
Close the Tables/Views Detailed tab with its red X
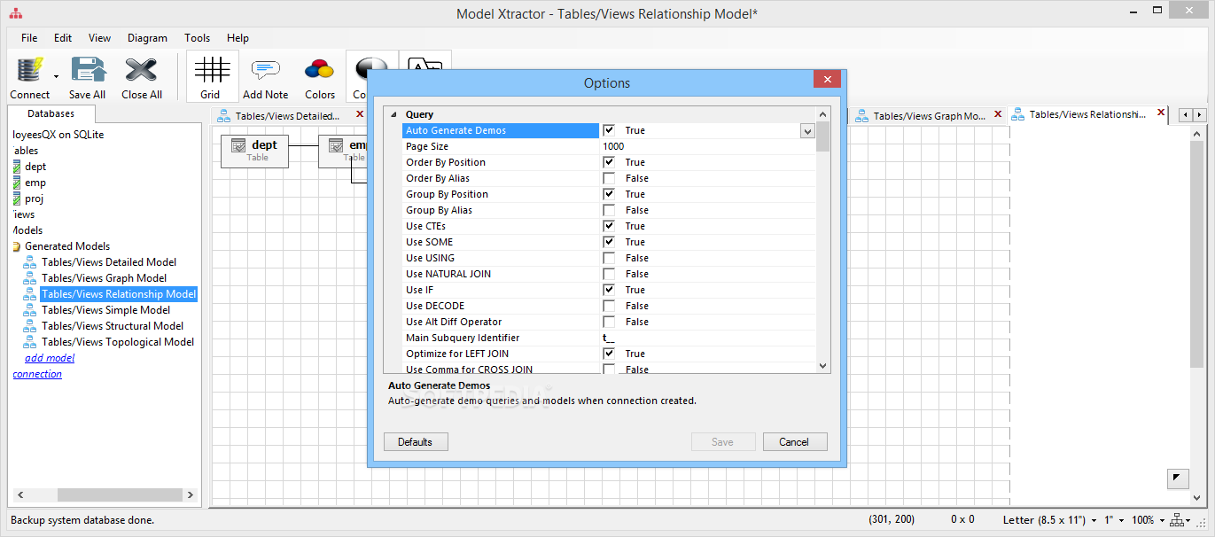pos(360,114)
